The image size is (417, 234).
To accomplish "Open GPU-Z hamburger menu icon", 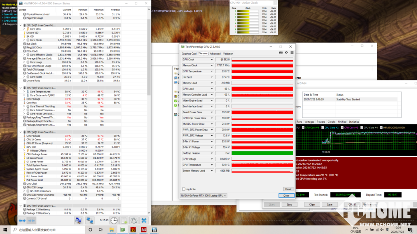I will pos(292,52).
